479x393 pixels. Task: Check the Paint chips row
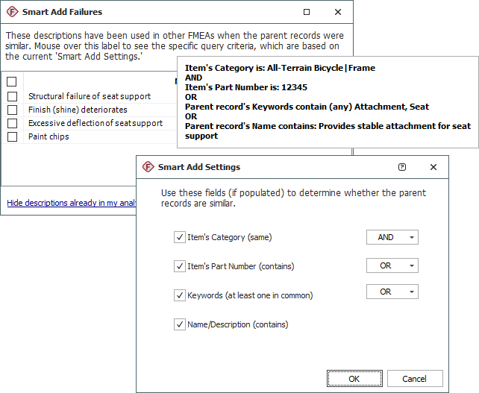coord(12,137)
